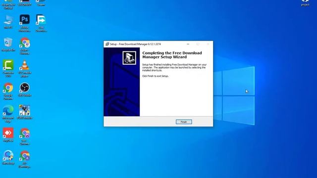The width and height of the screenshot is (317, 178).
Task: Open VALORANT desktop shortcut
Action: click(x=24, y=3)
